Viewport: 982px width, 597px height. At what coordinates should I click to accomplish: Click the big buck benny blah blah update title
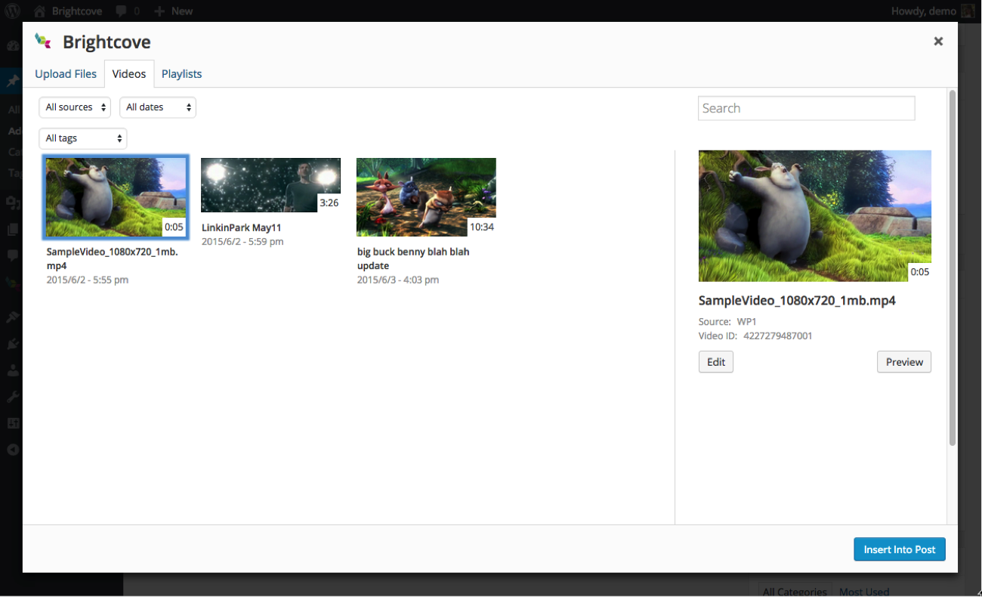413,258
